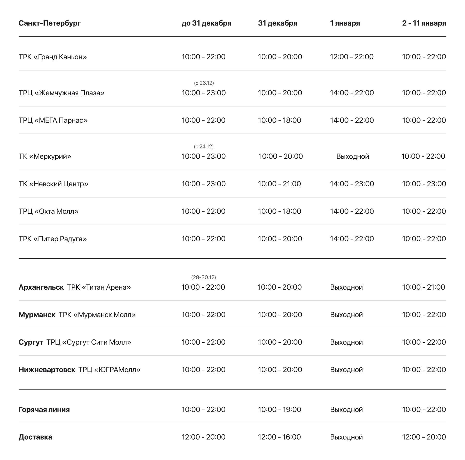Image resolution: width=465 pixels, height=460 pixels.
Task: Click ТК «Меркурий» store name
Action: (45, 156)
